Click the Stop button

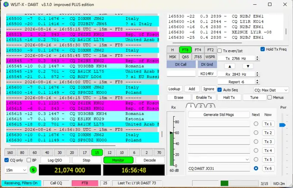pos(86,160)
